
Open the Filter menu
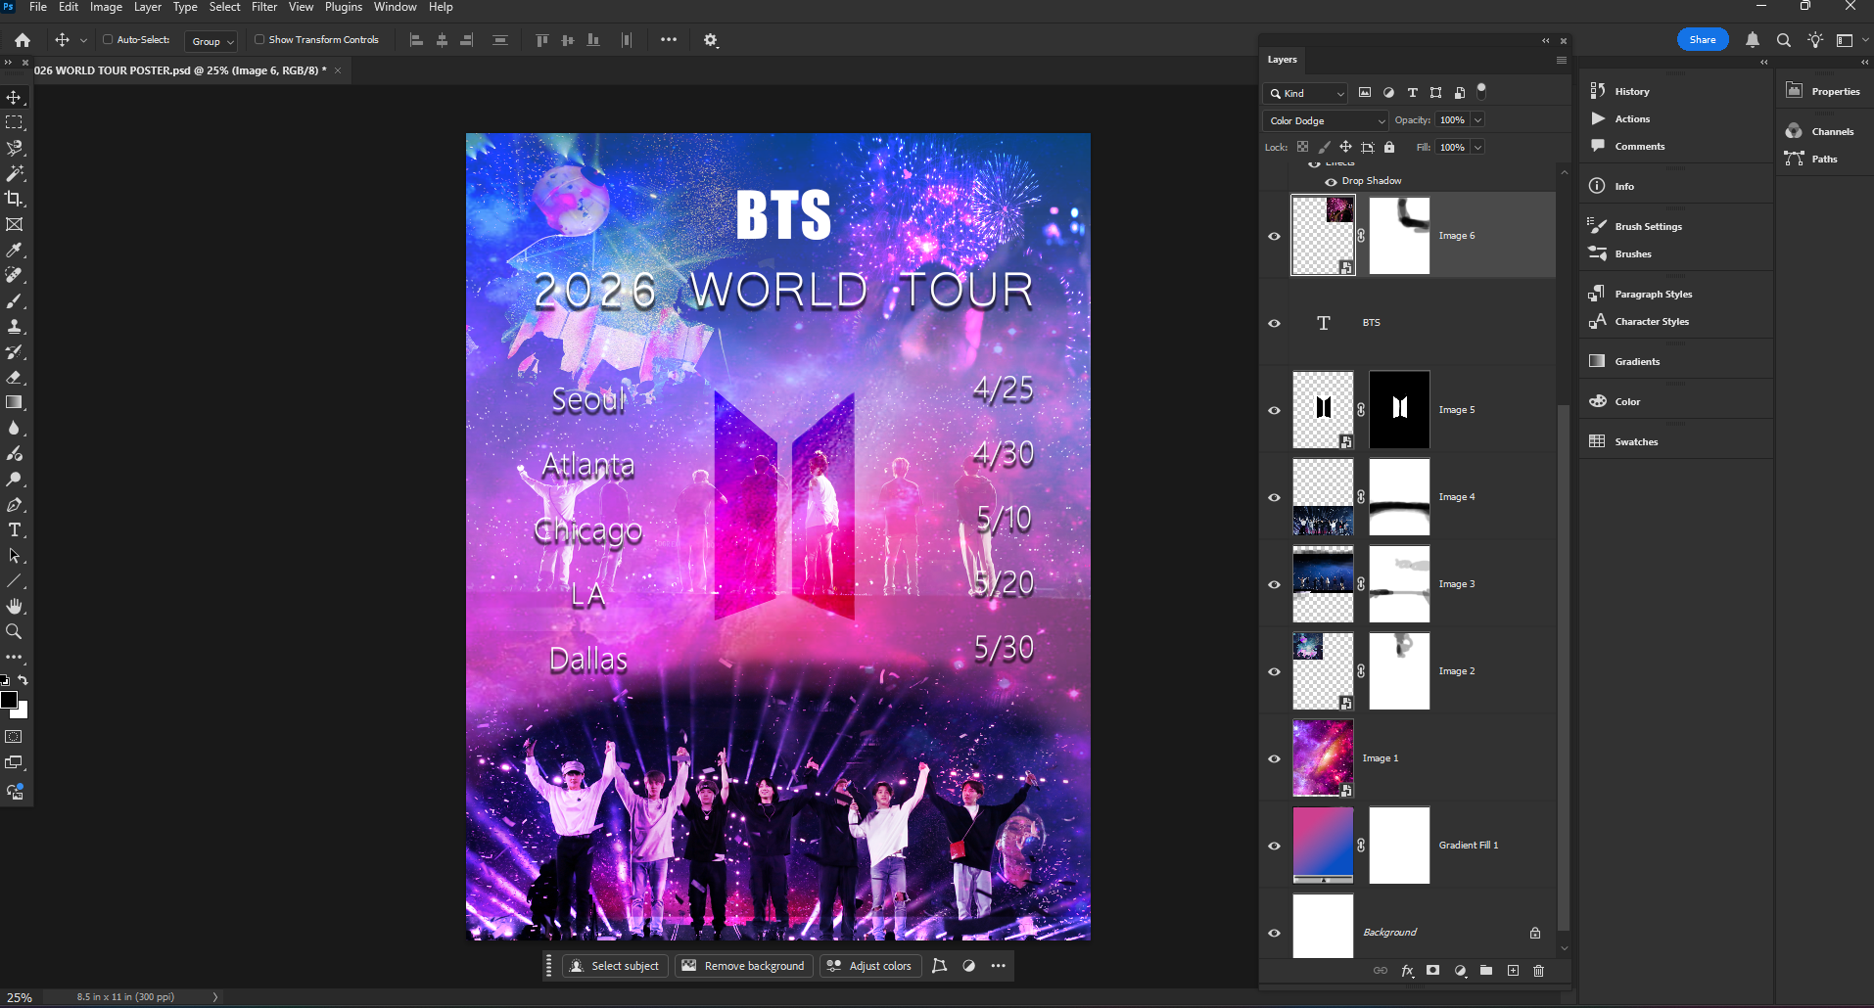click(263, 7)
